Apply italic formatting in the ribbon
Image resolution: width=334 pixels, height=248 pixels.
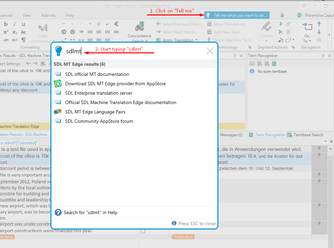click(14, 24)
